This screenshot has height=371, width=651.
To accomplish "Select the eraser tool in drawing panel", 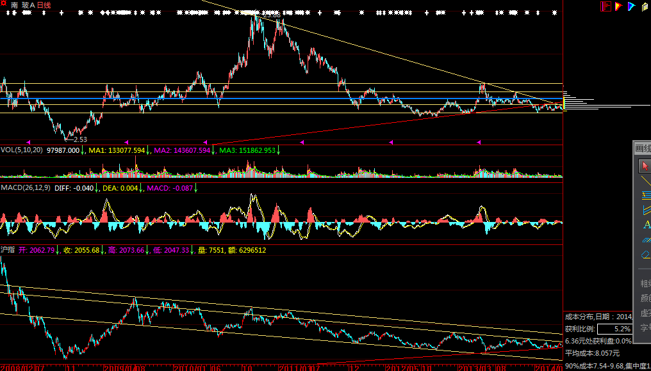I will (x=645, y=255).
